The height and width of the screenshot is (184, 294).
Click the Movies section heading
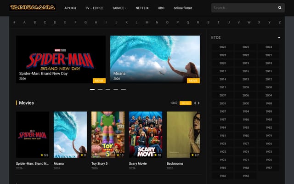point(27,103)
